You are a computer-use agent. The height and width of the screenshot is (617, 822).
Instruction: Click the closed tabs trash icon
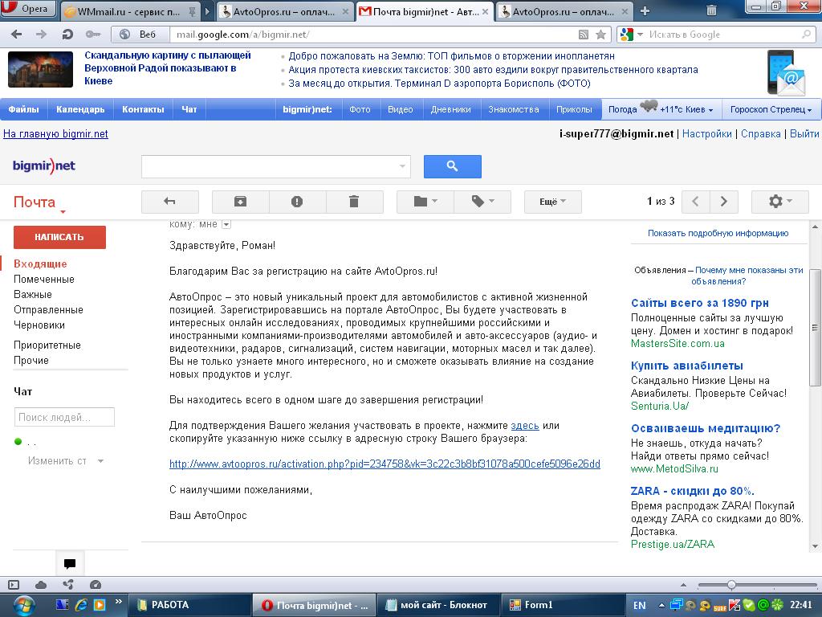711,10
